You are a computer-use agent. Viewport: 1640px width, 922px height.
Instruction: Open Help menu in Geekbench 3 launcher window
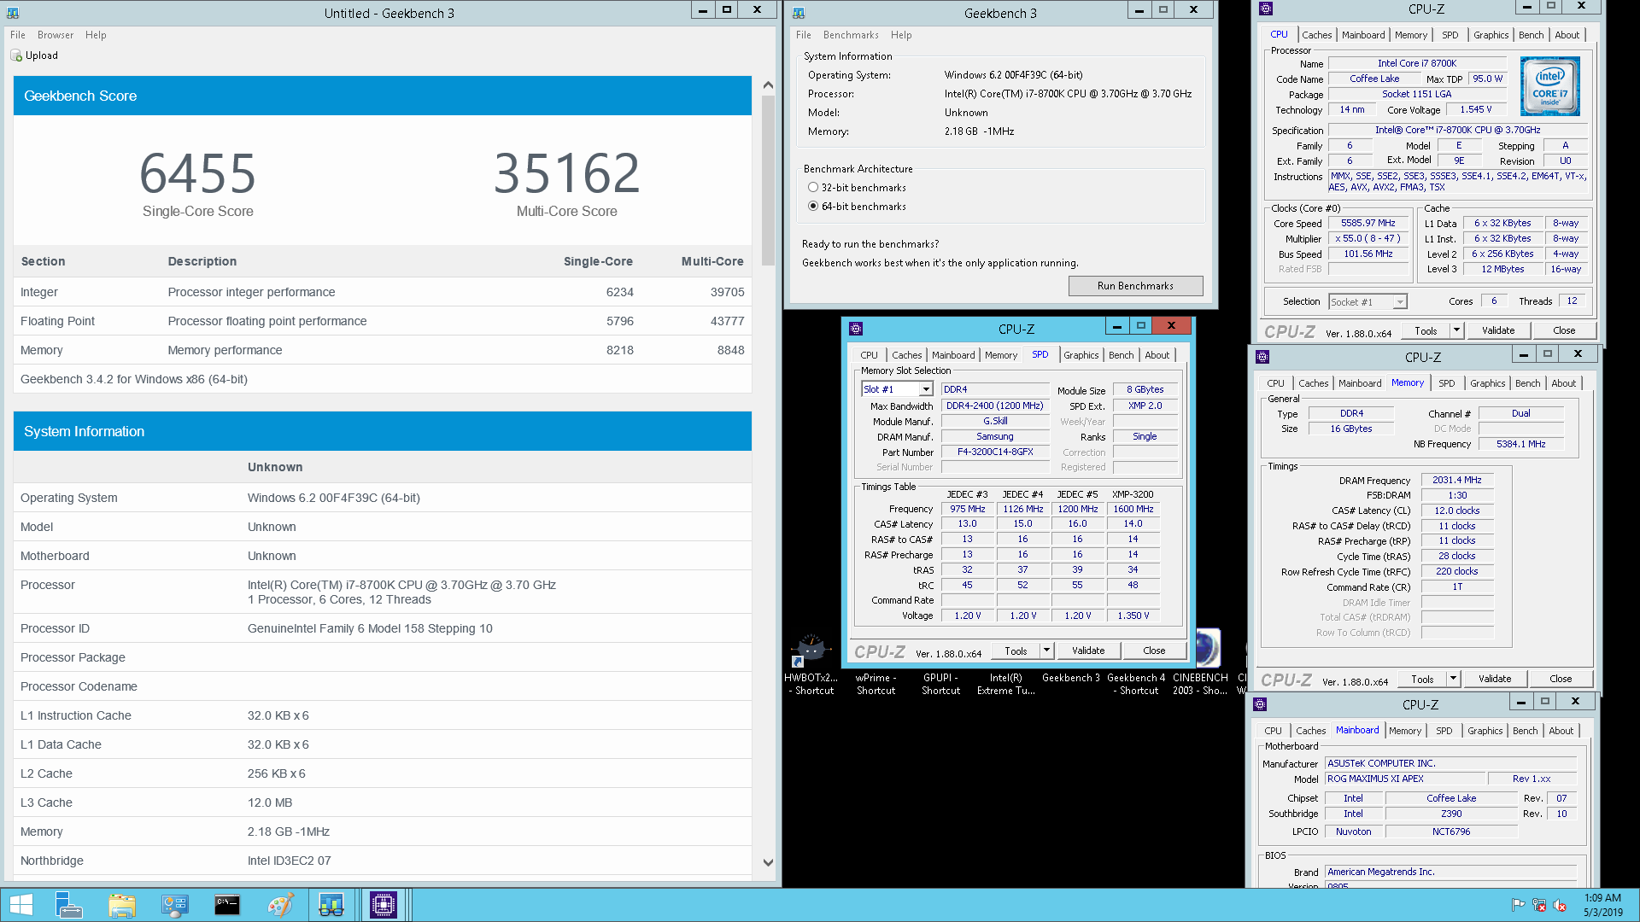click(901, 35)
